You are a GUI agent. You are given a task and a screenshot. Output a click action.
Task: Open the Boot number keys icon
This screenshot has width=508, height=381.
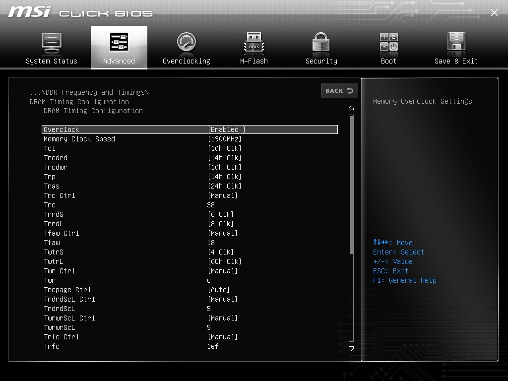pyautogui.click(x=389, y=42)
